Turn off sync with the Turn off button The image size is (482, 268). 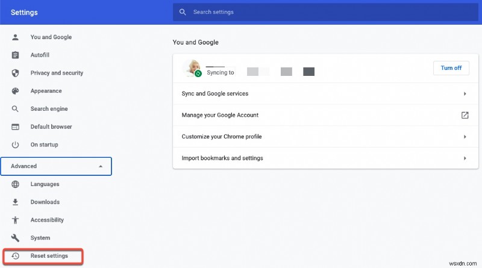tap(451, 68)
